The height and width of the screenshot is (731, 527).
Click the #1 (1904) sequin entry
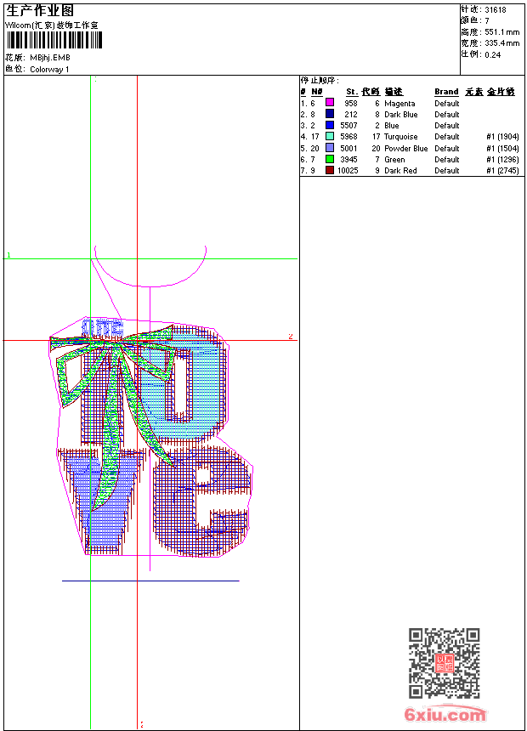click(502, 137)
